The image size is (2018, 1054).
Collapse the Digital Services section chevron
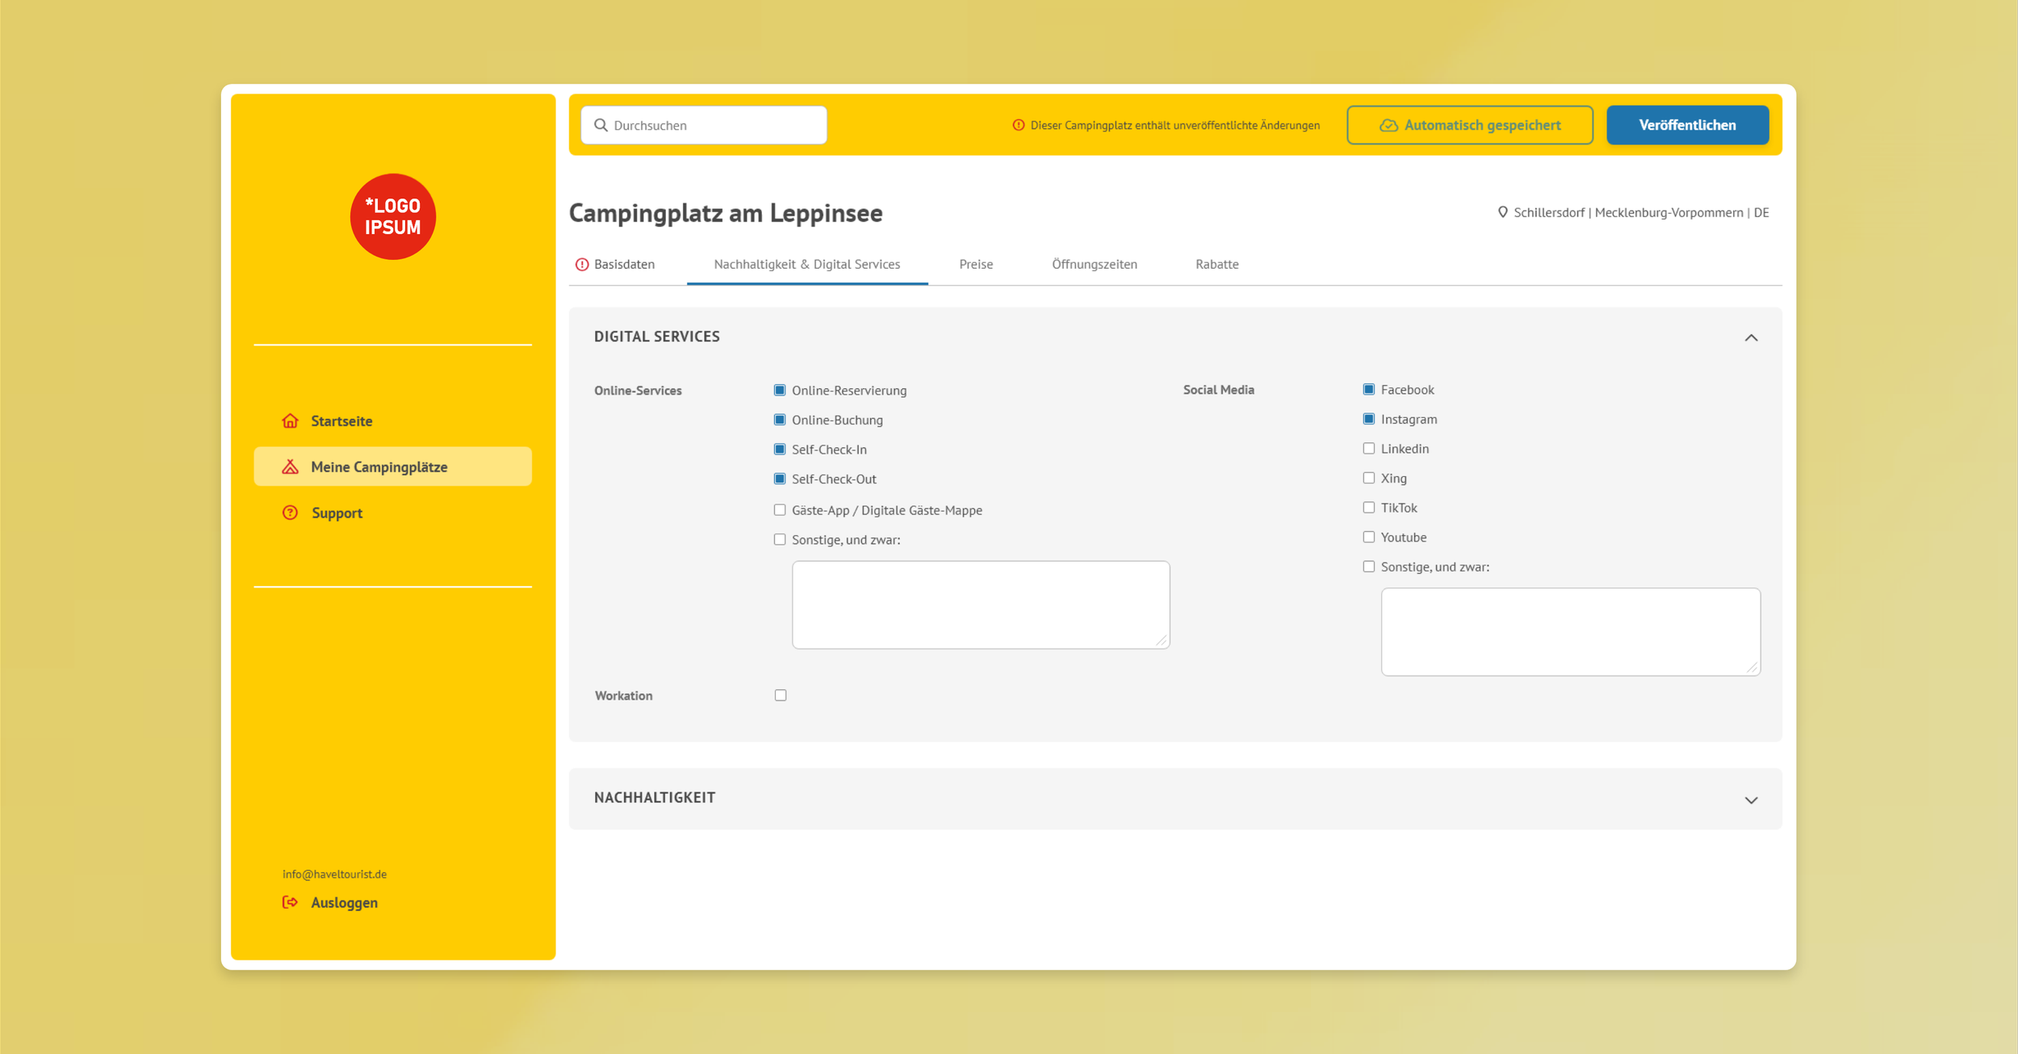coord(1751,337)
